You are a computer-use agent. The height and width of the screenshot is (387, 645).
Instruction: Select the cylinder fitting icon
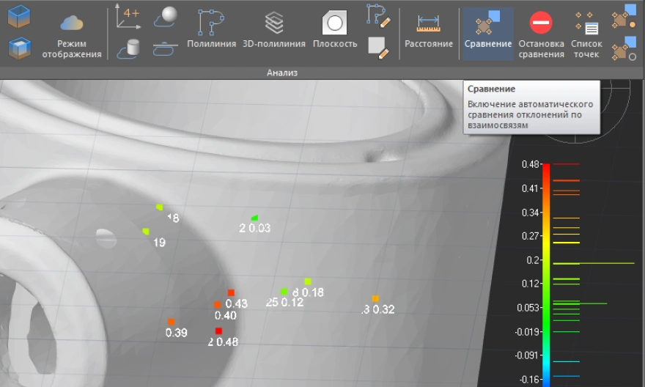coord(132,49)
